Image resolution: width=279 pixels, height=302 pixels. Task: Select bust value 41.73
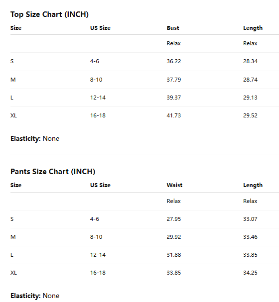click(174, 115)
